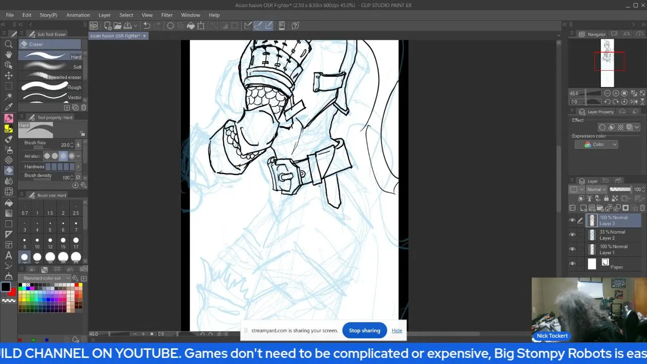Select the Blend tool
Image resolution: width=647 pixels, height=364 pixels.
click(9, 181)
